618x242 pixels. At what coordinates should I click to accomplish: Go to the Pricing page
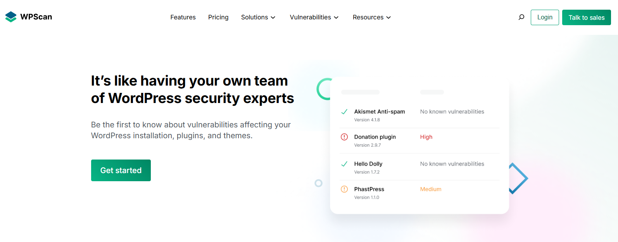click(218, 17)
